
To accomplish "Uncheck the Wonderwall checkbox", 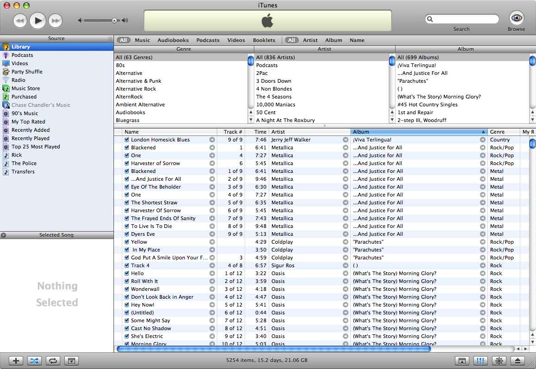I will coord(127,289).
